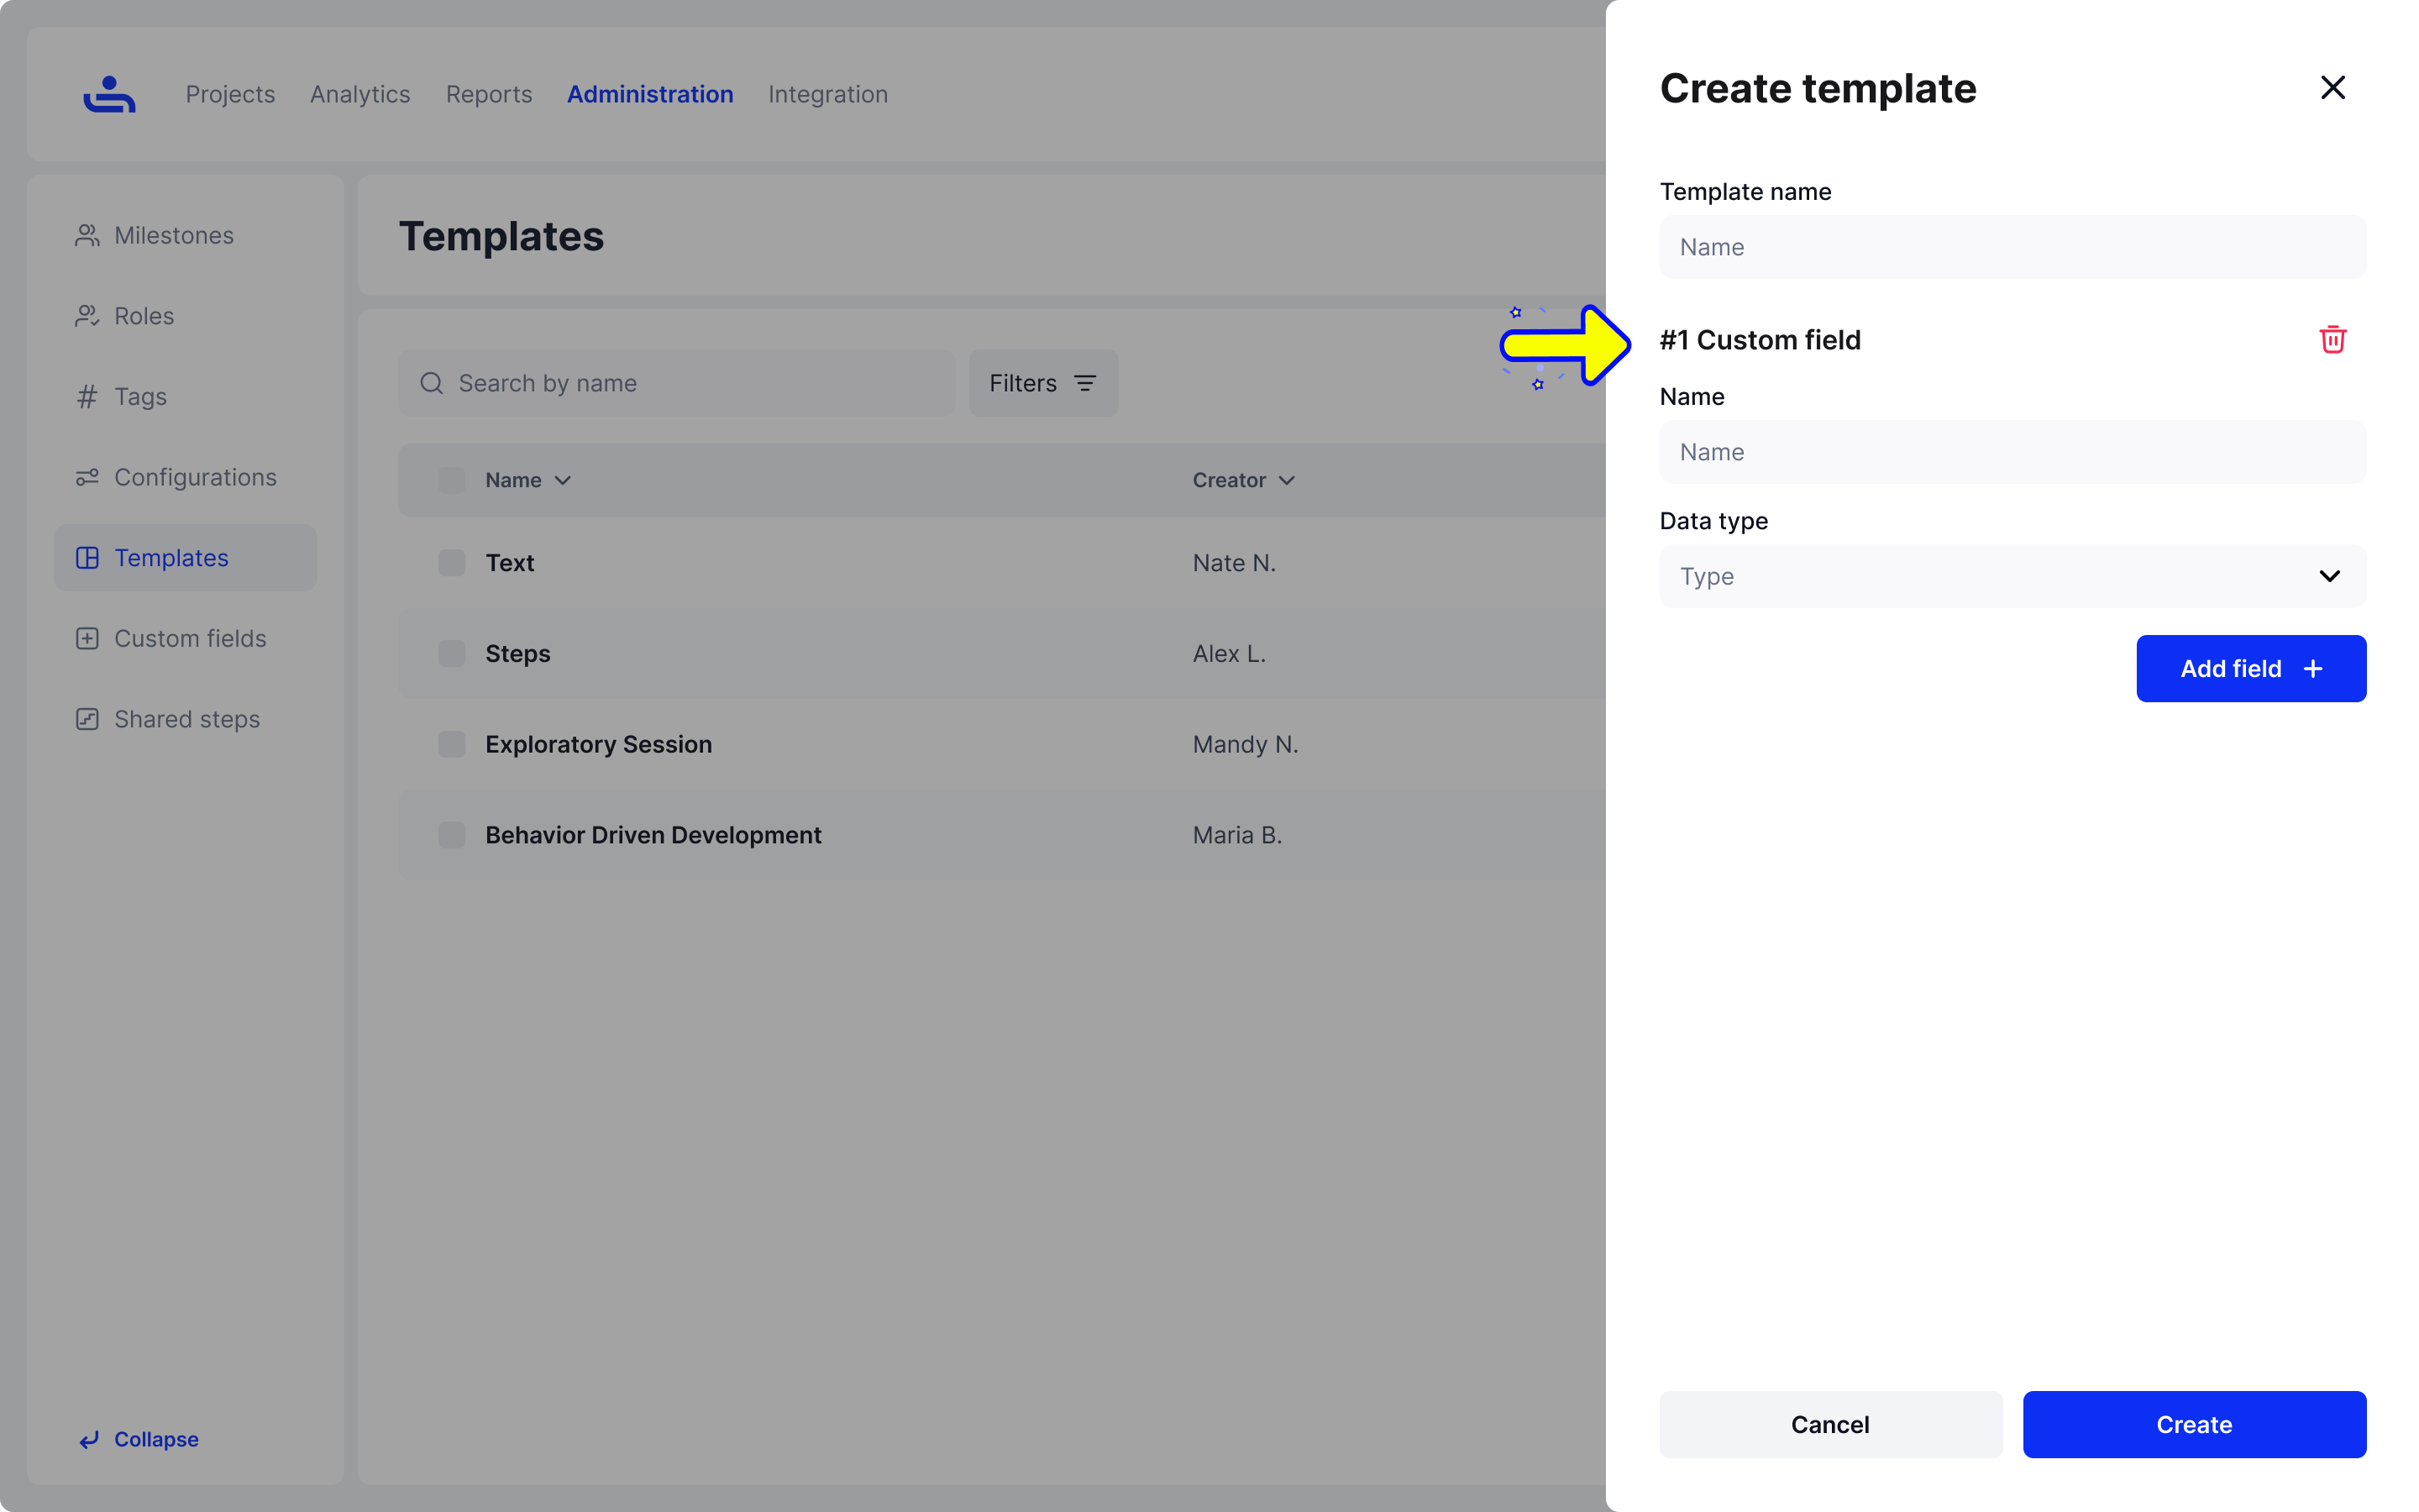Delete the #1 Custom field with trash icon
2419x1512 pixels.
click(x=2332, y=340)
